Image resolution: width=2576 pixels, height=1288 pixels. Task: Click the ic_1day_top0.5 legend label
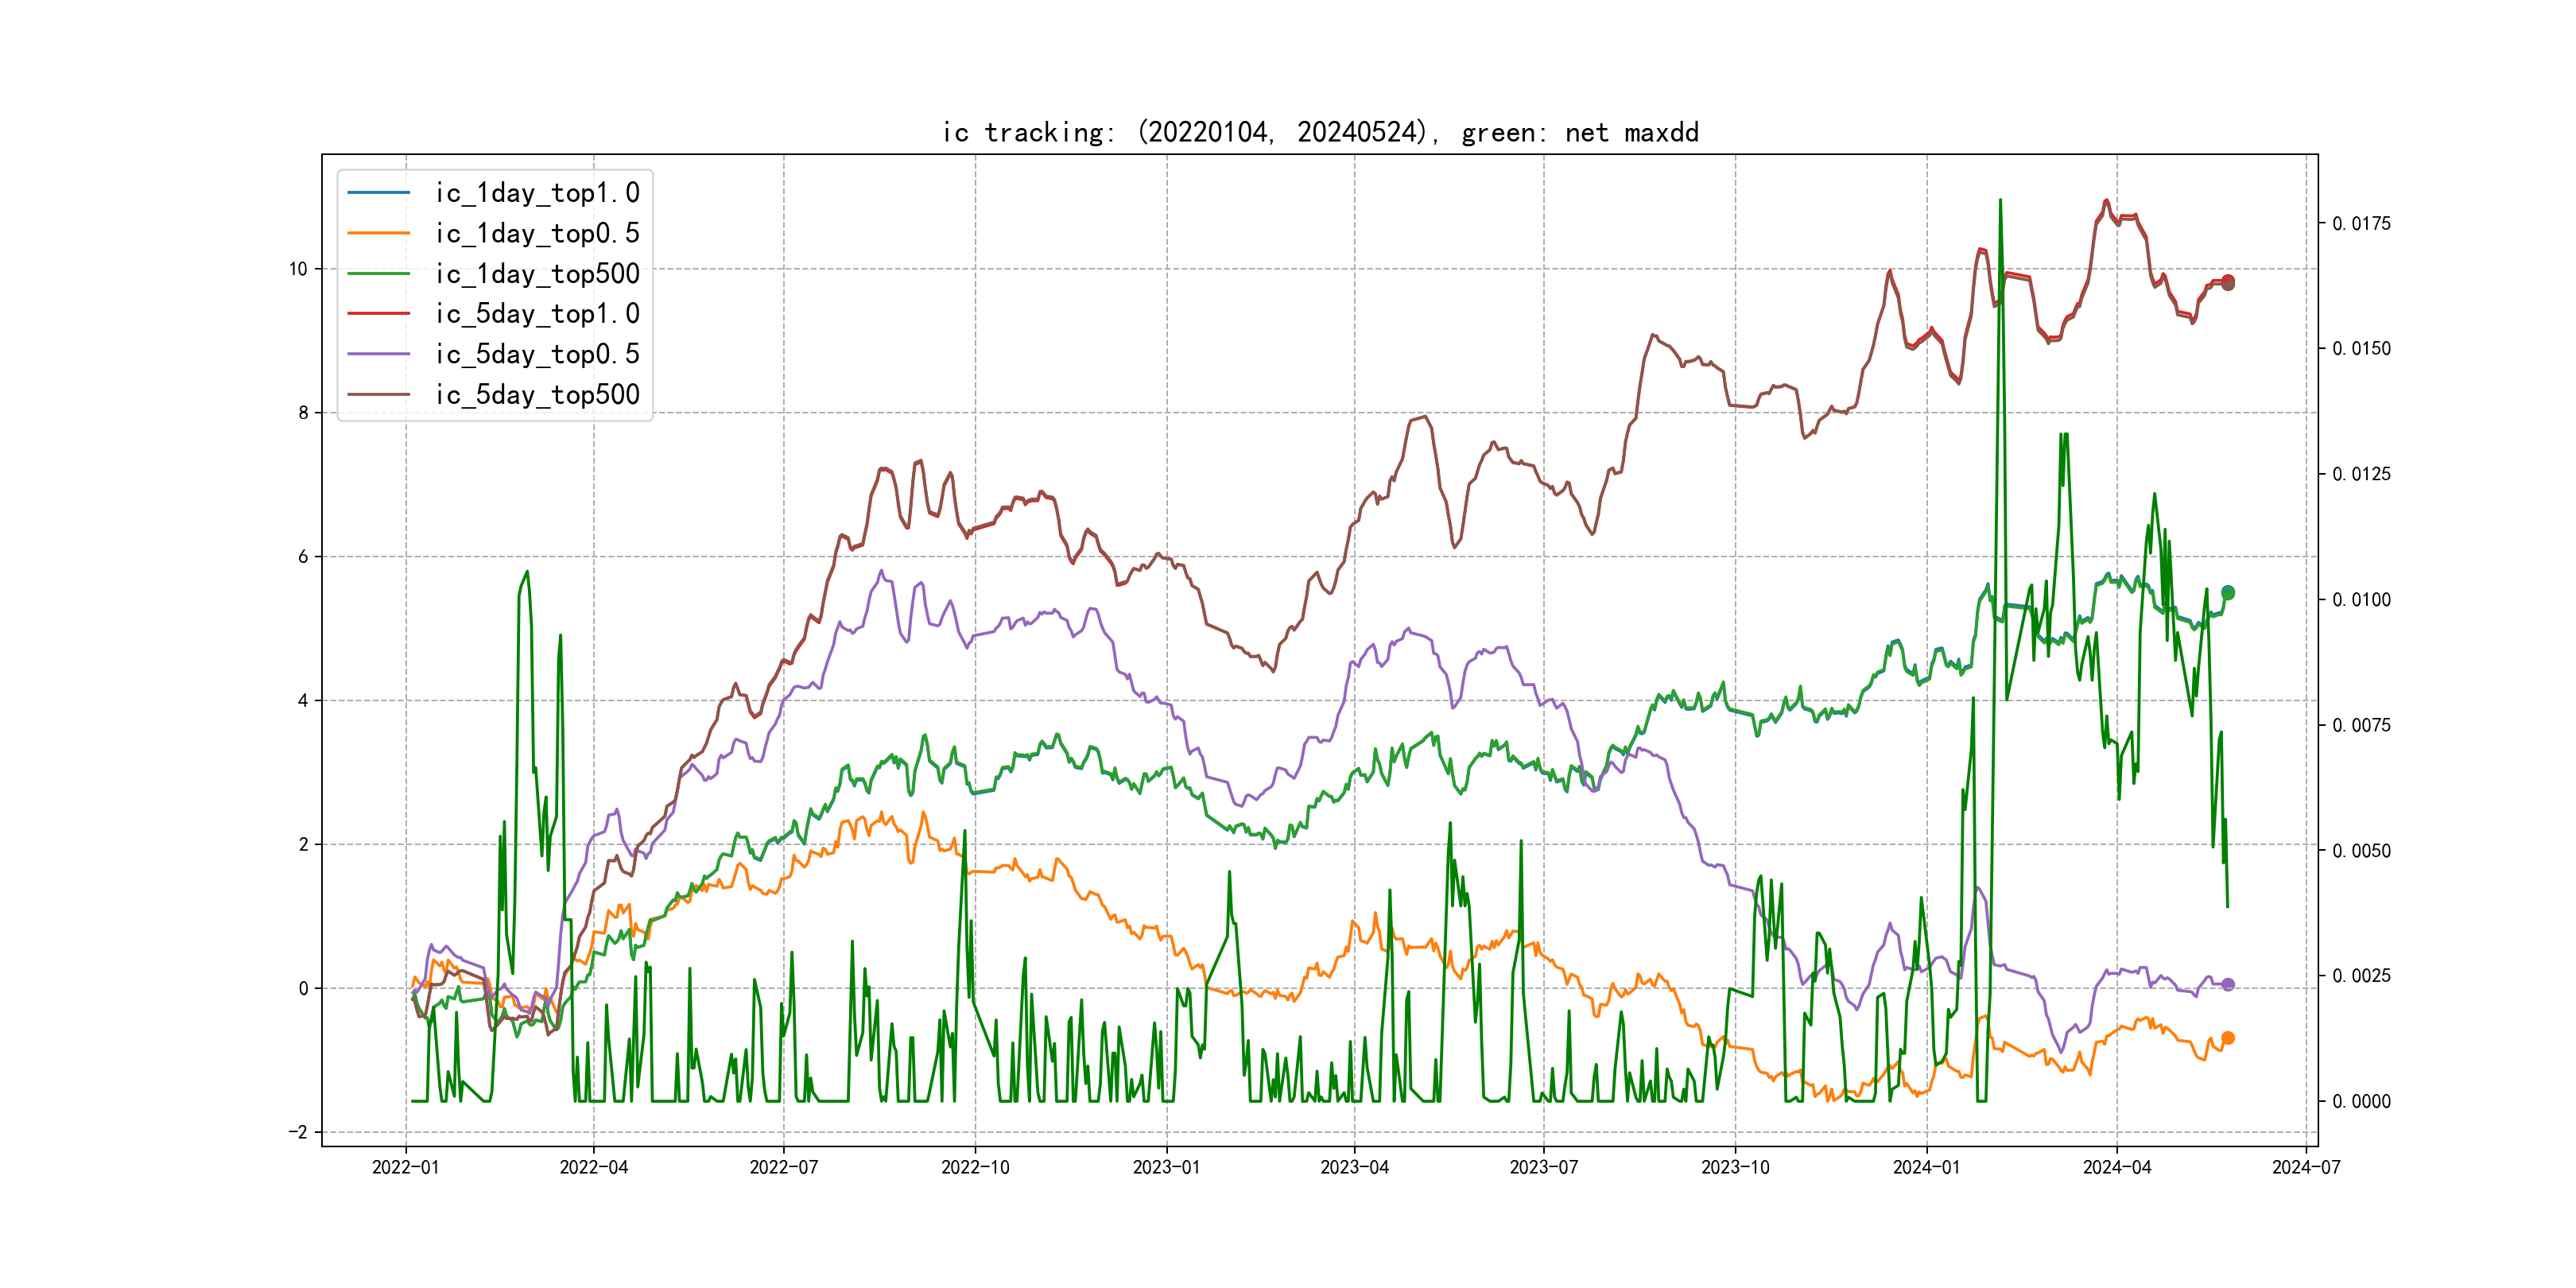(537, 233)
